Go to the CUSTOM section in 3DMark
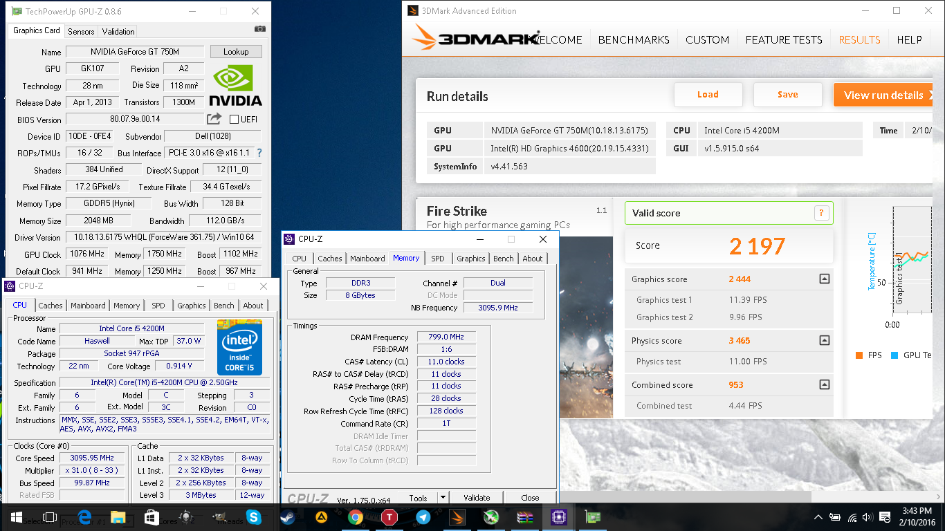The image size is (945, 531). [x=707, y=39]
